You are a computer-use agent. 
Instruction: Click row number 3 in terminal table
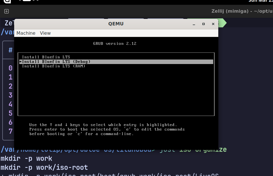click(10, 95)
